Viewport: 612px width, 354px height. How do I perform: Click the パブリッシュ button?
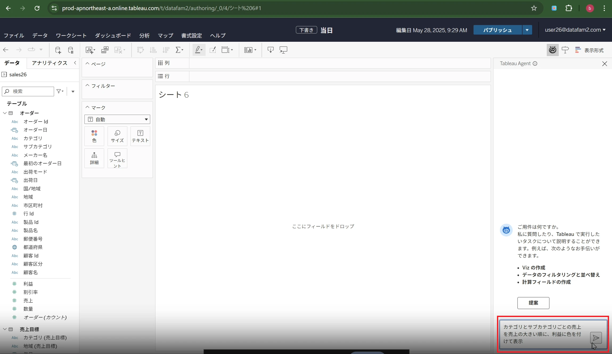497,30
